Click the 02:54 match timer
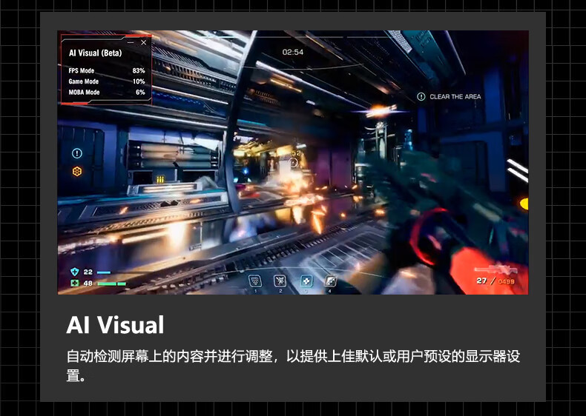 293,53
